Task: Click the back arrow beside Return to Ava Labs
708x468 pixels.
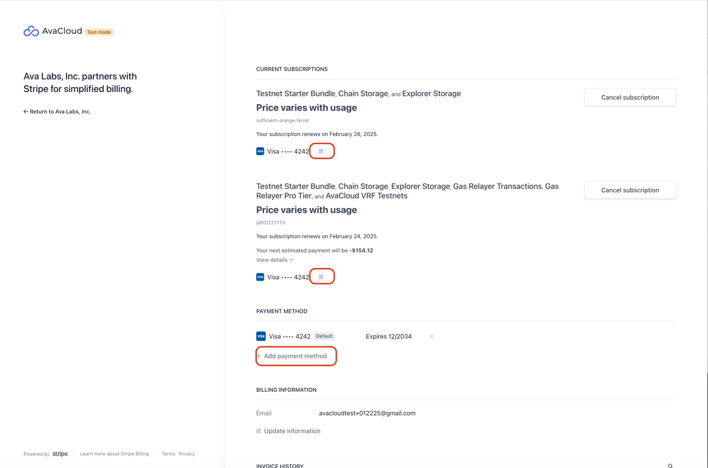Action: coord(26,112)
